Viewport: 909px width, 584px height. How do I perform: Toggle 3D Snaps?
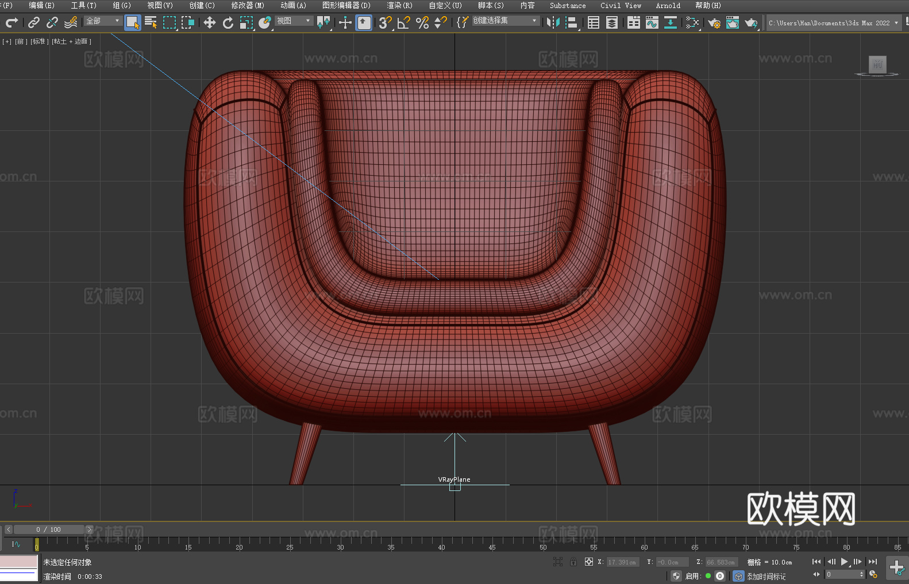(x=386, y=22)
